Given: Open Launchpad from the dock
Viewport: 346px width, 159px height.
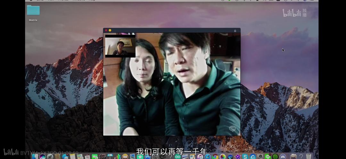Looking at the screenshot, I should pyautogui.click(x=50, y=156).
